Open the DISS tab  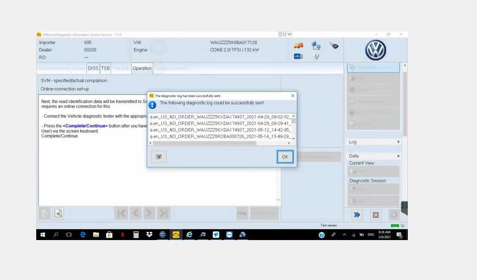pyautogui.click(x=93, y=68)
